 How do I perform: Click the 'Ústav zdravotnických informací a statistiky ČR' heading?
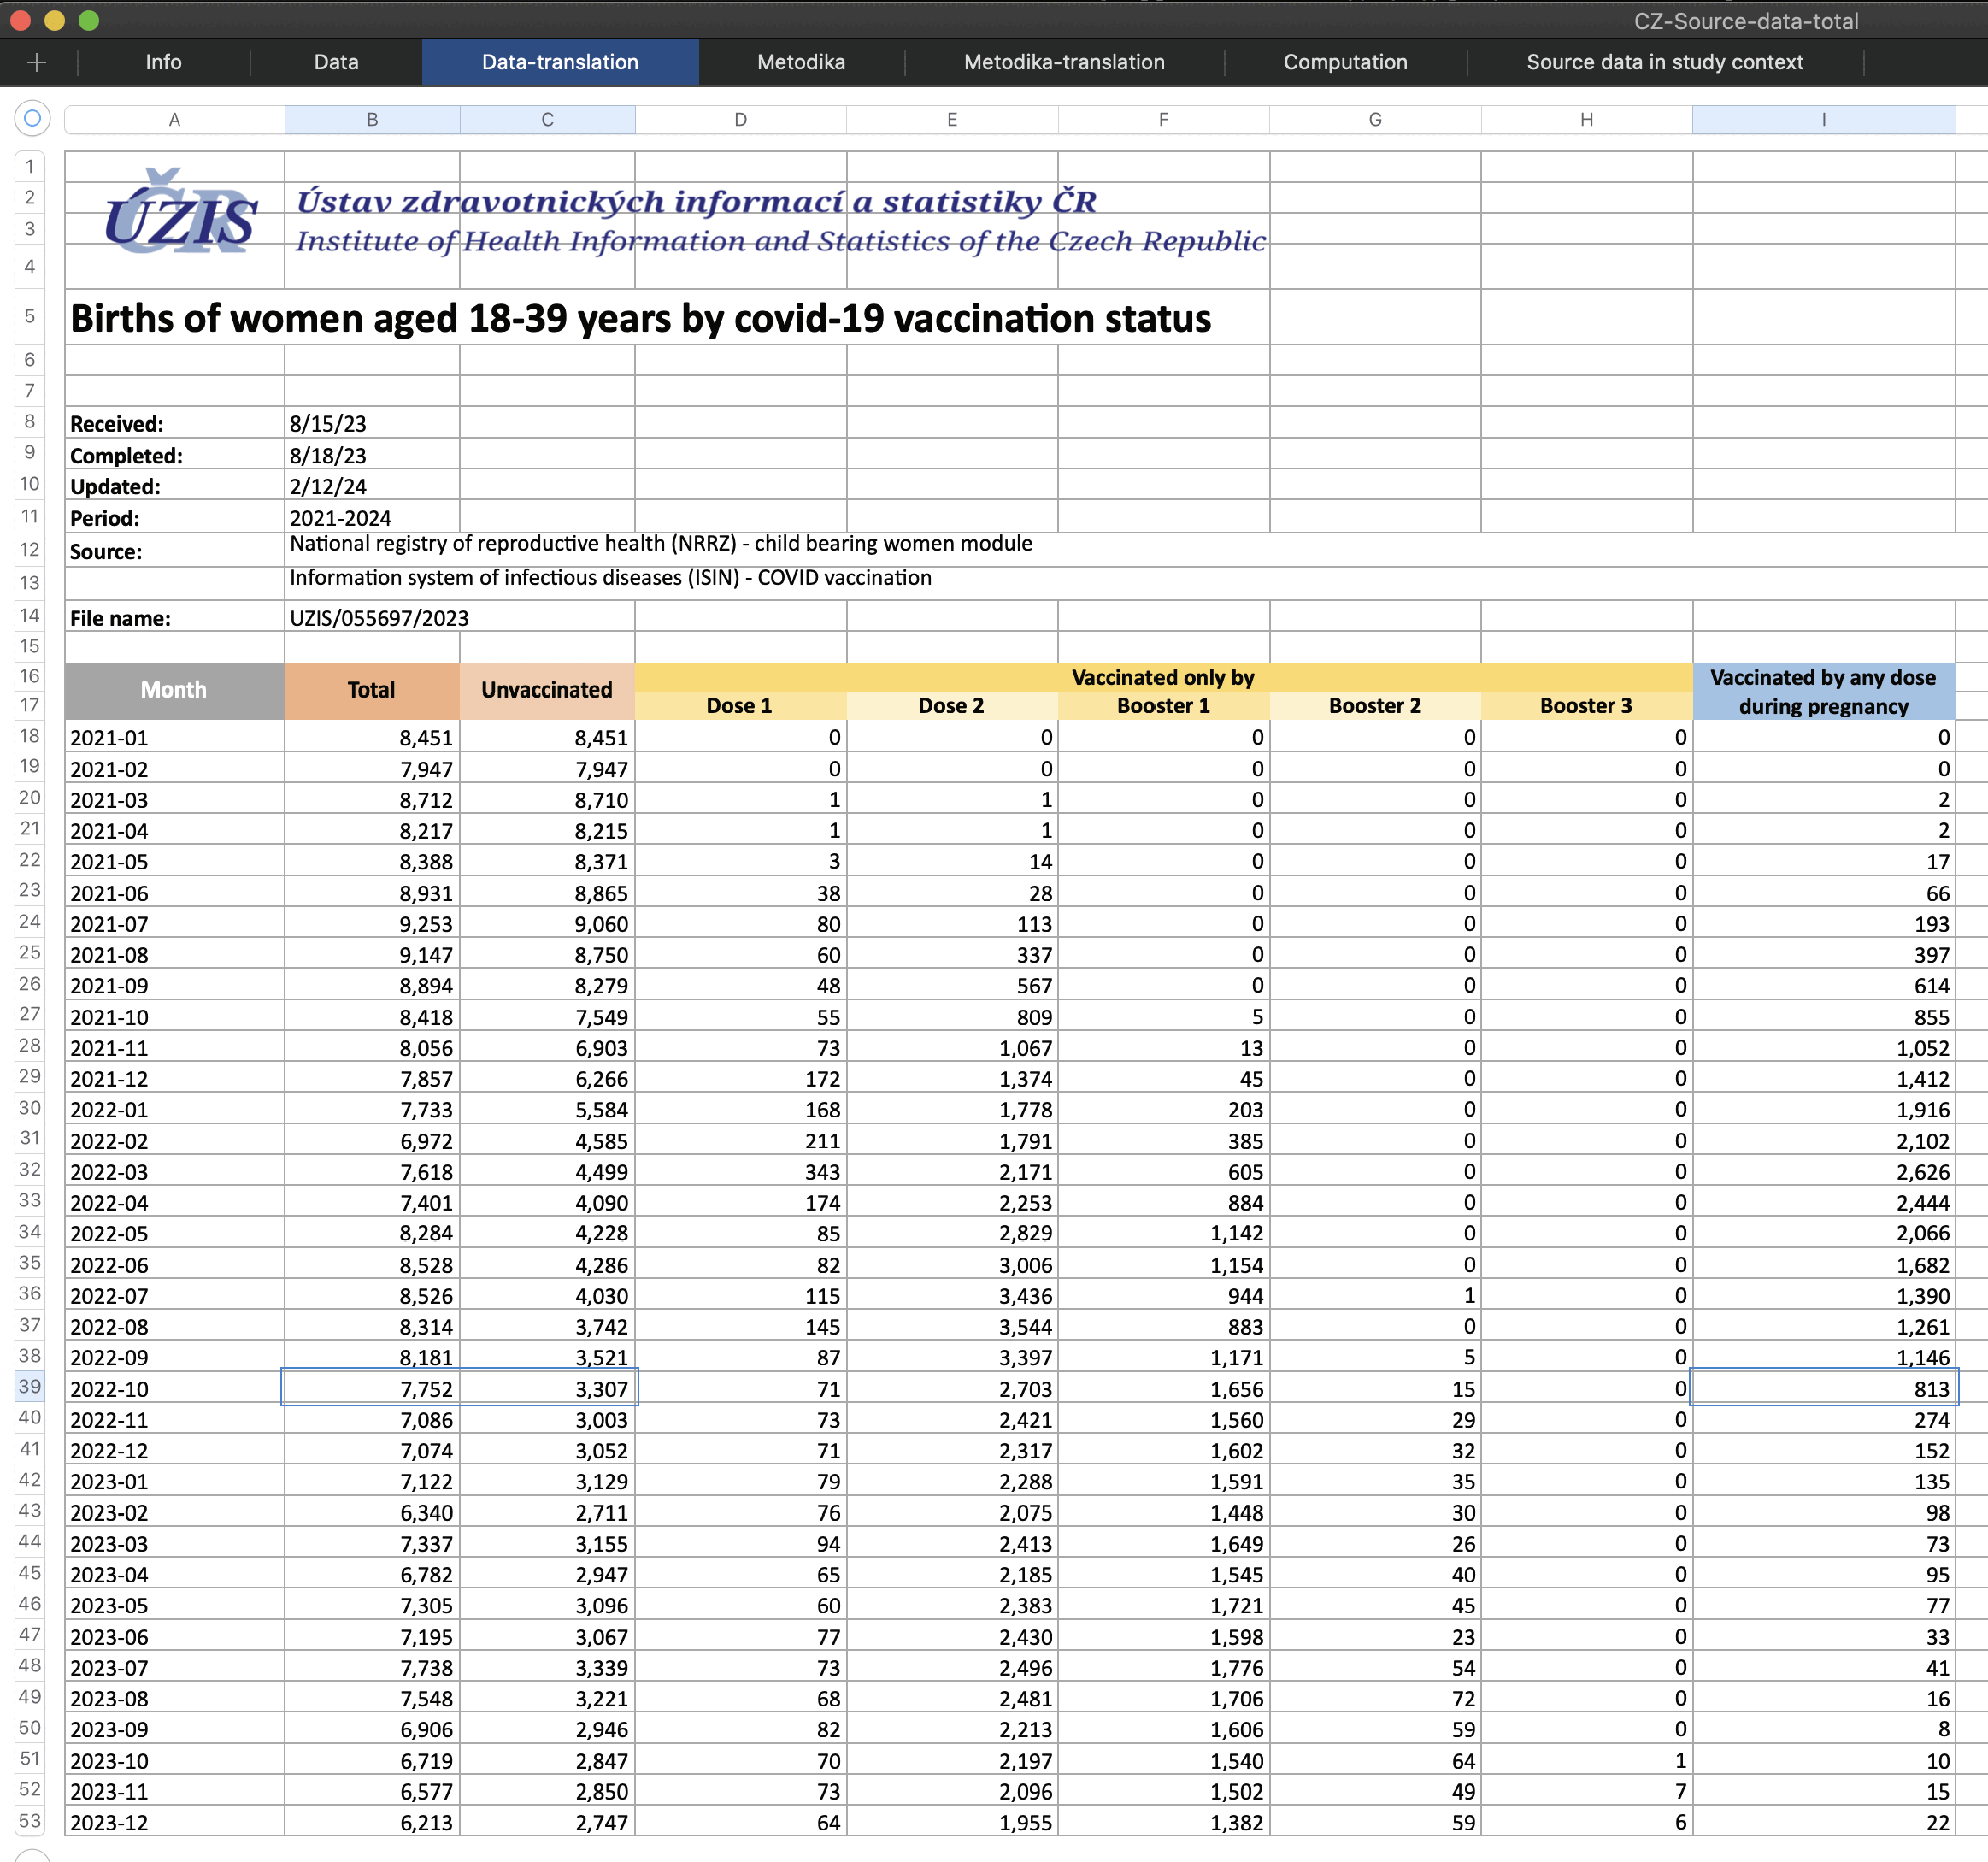(696, 201)
